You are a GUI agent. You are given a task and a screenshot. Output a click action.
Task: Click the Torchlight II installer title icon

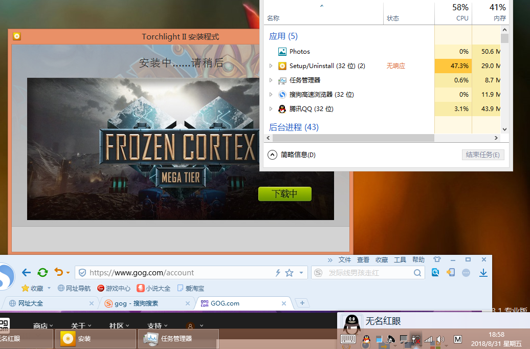click(x=17, y=36)
